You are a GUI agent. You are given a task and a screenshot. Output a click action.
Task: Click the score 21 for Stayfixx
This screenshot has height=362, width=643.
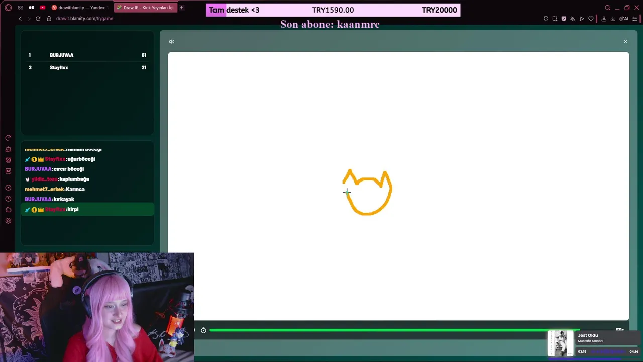(144, 68)
